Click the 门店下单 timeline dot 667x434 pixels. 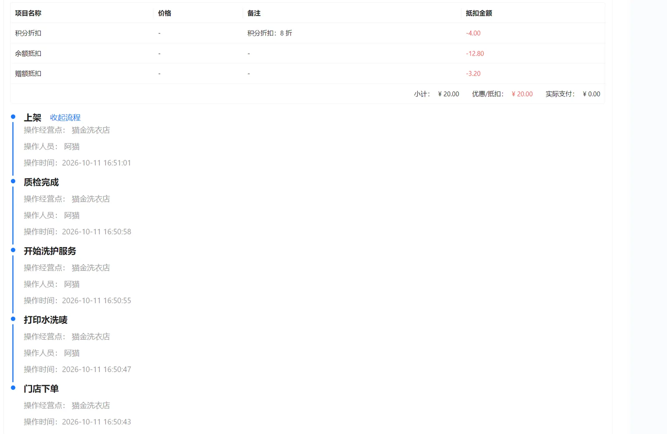13,388
